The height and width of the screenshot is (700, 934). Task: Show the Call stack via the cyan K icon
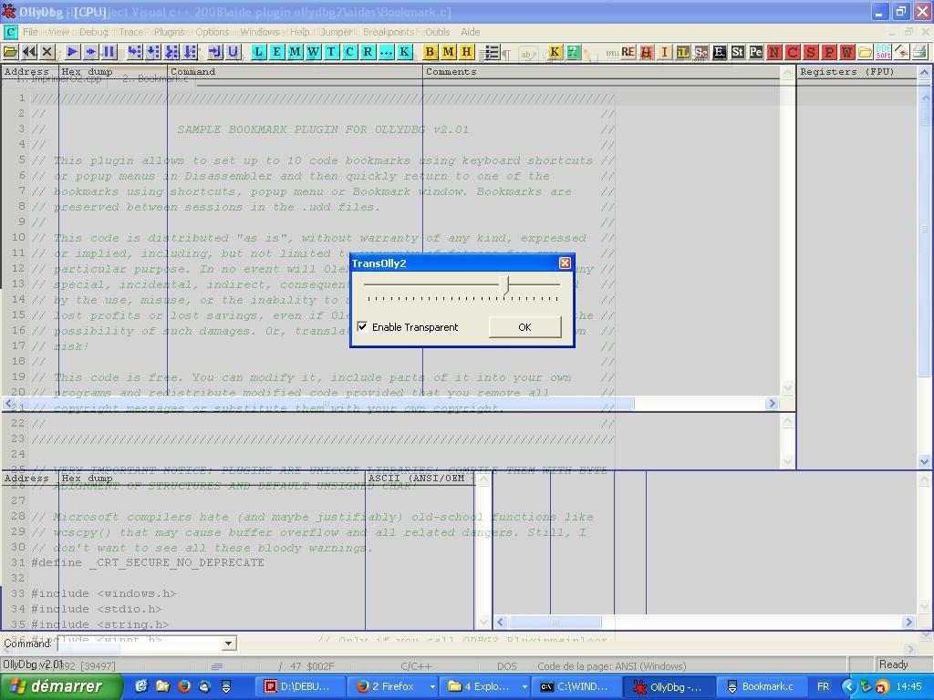404,52
